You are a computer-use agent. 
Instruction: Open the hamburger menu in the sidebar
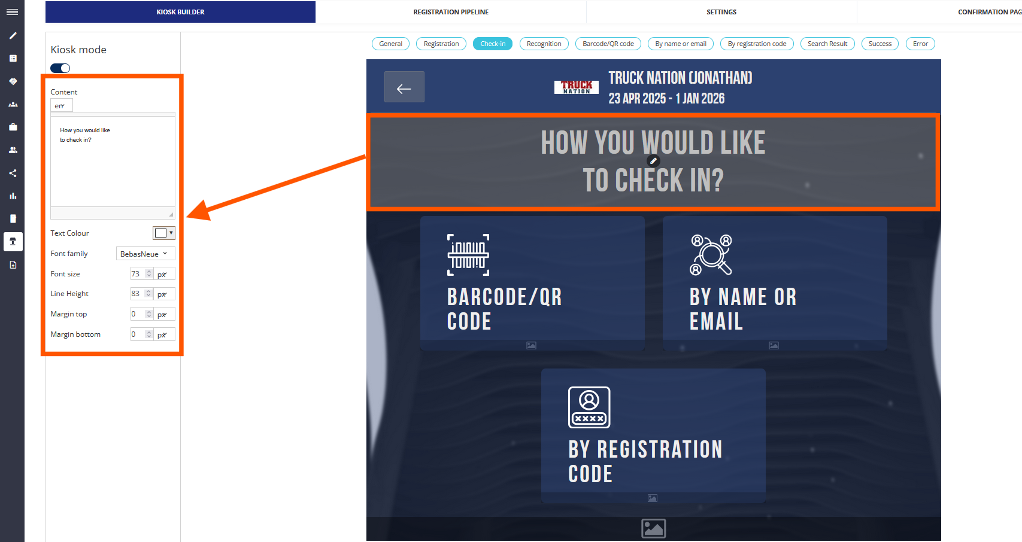pyautogui.click(x=12, y=12)
